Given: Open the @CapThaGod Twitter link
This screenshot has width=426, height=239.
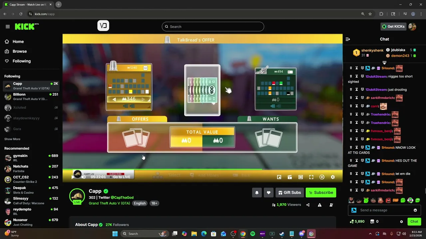Looking at the screenshot, I should (122, 198).
